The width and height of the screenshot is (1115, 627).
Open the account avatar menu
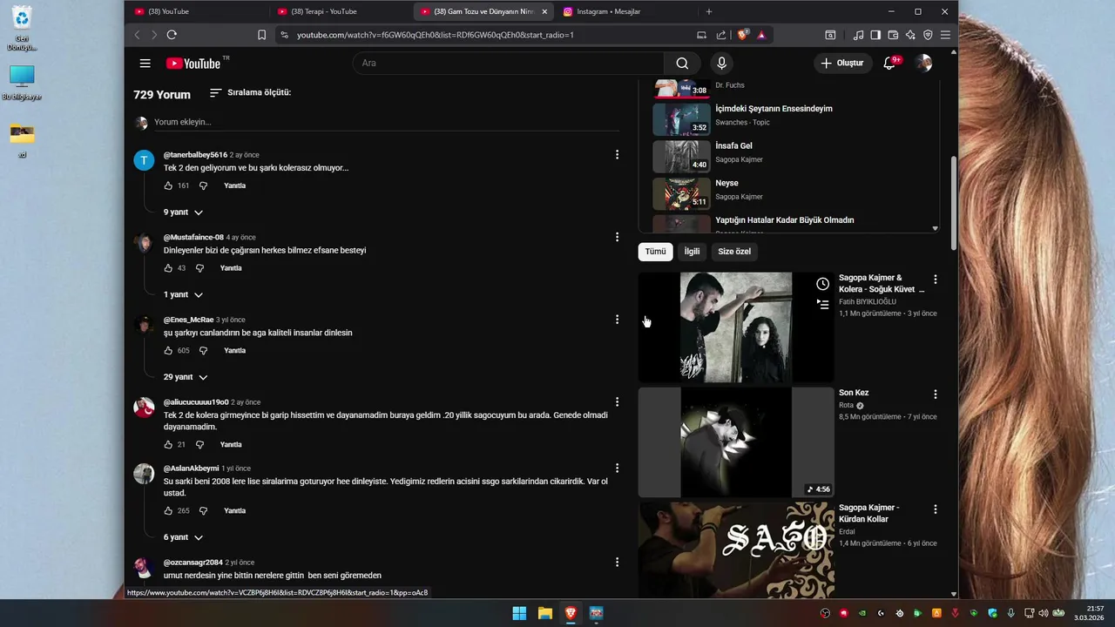pos(924,63)
